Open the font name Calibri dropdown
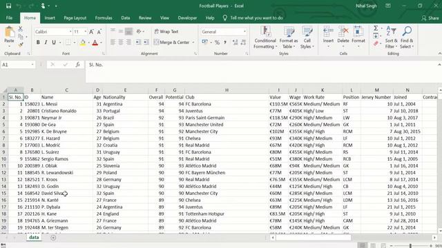The width and height of the screenshot is (442, 248). pyautogui.click(x=70, y=32)
